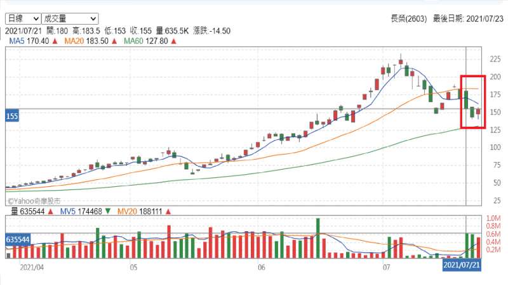Select the MA60 127.80 legend label

coord(146,41)
